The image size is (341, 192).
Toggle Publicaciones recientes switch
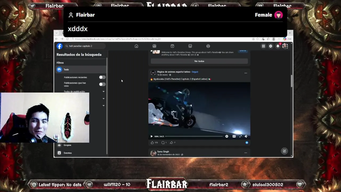(102, 77)
